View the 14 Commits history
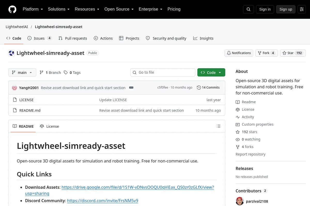This screenshot has width=310, height=206. (208, 88)
